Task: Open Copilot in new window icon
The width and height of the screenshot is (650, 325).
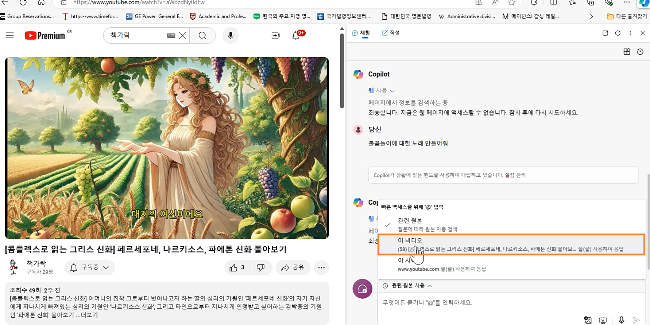Action: (x=605, y=33)
